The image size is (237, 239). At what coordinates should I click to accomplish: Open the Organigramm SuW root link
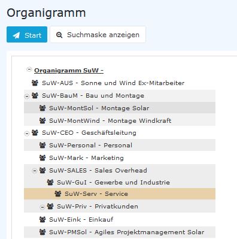pos(69,70)
